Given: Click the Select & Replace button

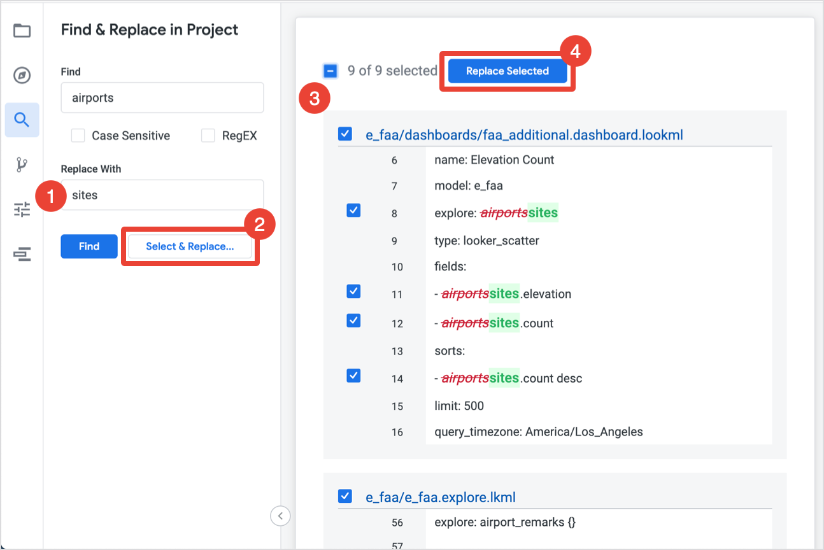Looking at the screenshot, I should [190, 246].
